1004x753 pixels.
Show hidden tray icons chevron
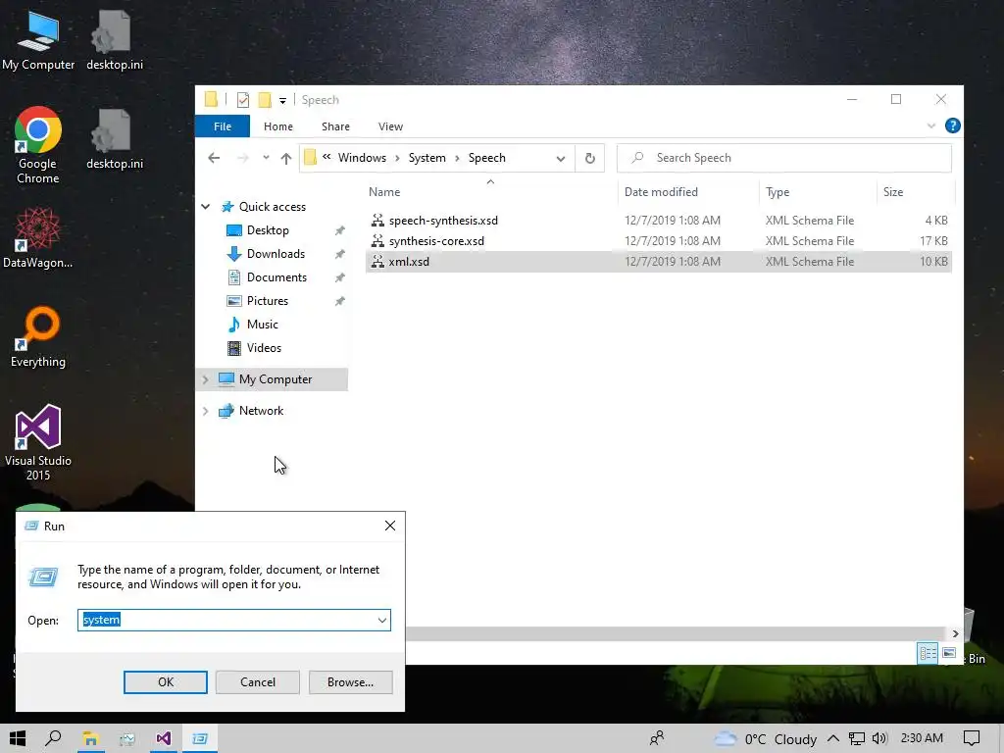[x=832, y=738]
